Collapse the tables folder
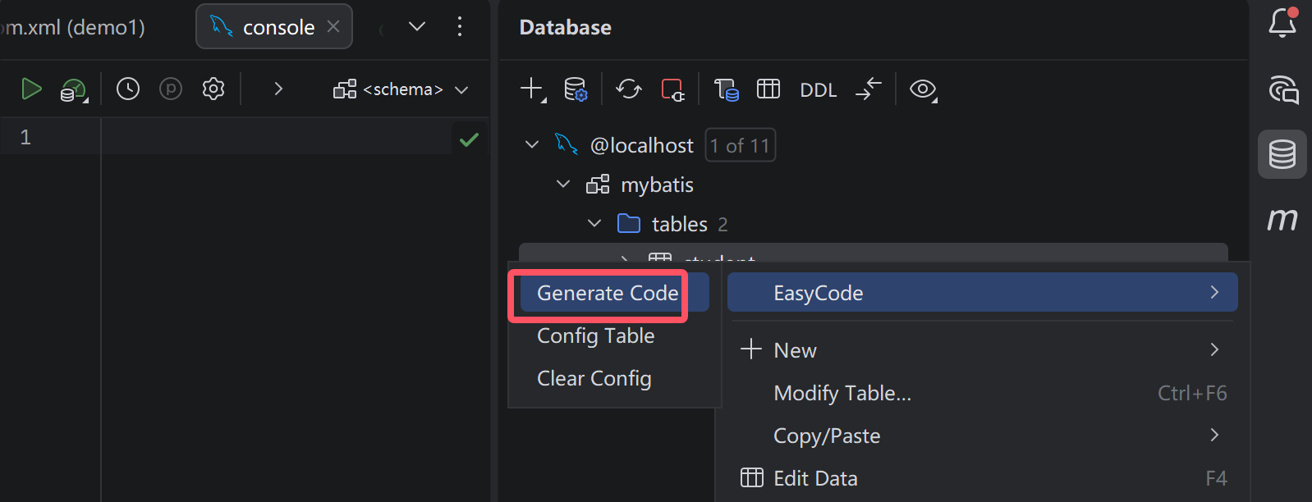The height and width of the screenshot is (502, 1312). click(594, 224)
